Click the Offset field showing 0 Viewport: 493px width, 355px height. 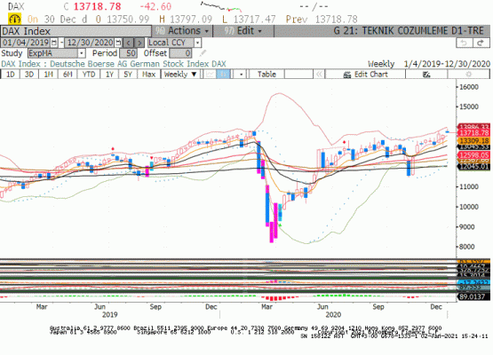pyautogui.click(x=180, y=53)
